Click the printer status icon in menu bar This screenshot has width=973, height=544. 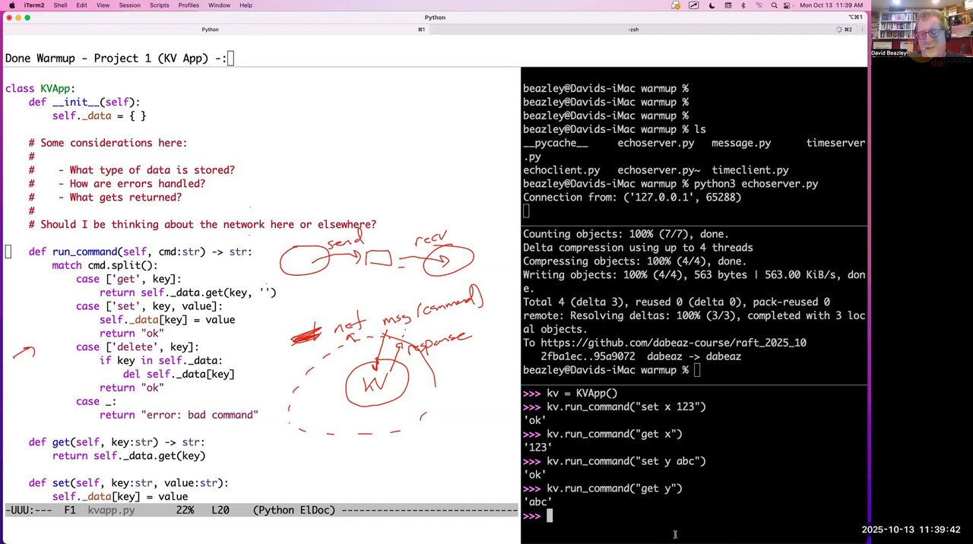tap(676, 5)
